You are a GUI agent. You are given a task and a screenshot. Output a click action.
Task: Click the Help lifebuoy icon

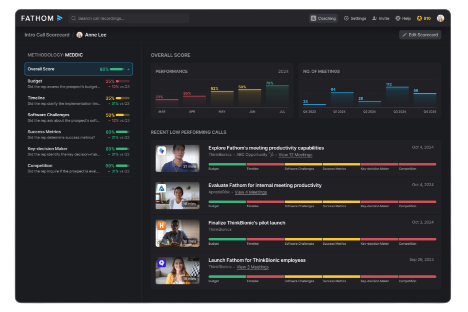(398, 18)
